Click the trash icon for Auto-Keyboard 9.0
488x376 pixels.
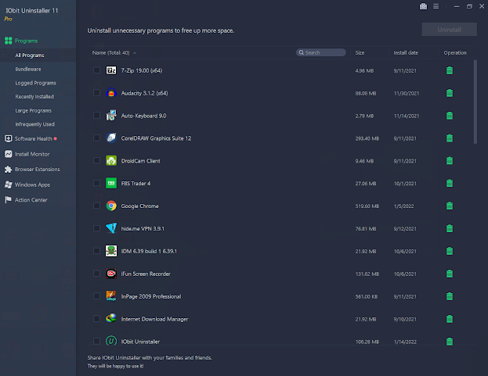click(x=450, y=116)
